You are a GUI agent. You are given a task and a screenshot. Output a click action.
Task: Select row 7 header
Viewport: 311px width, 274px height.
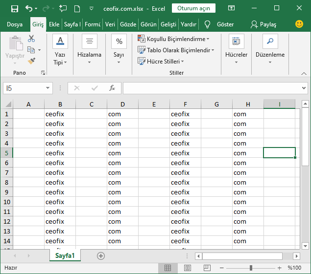click(x=7, y=172)
